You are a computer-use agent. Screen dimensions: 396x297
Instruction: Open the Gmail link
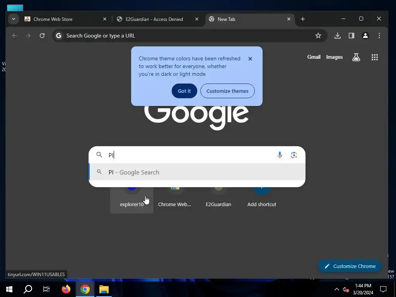click(314, 57)
